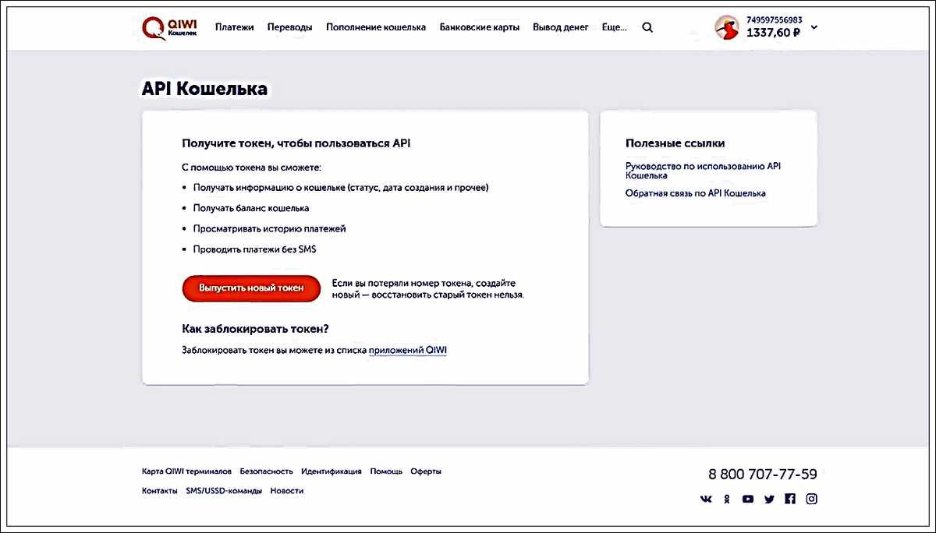Expand the Еще... menu
Screen dimensions: 936x533
pyautogui.click(x=615, y=27)
